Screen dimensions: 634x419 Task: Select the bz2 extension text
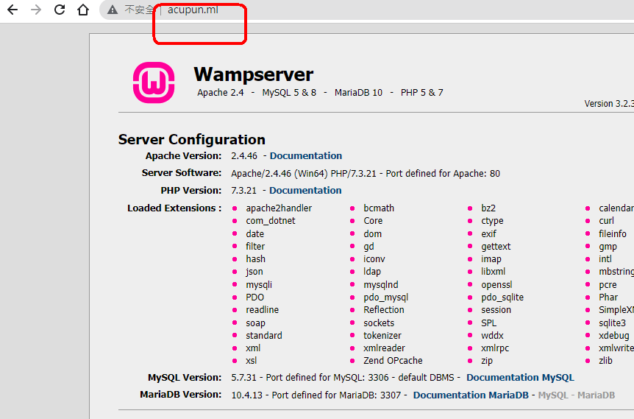pyautogui.click(x=488, y=208)
